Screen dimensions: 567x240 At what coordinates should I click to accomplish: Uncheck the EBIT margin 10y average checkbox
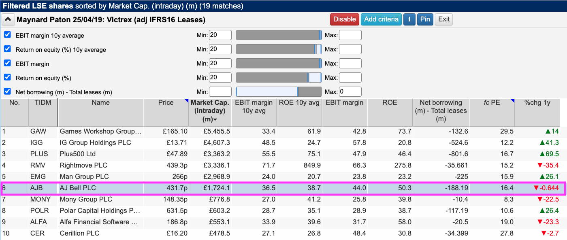click(x=7, y=35)
